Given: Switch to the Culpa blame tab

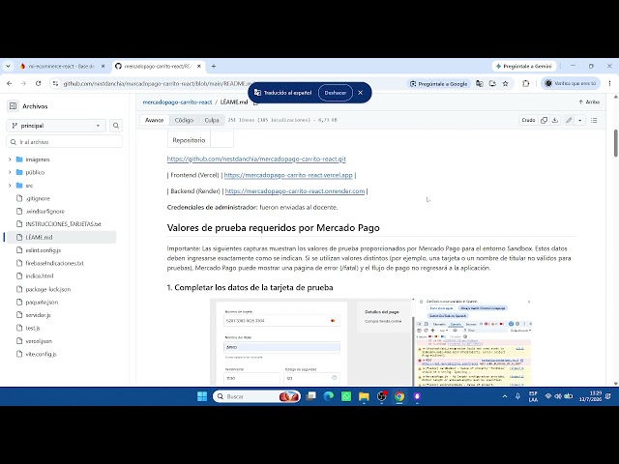Looking at the screenshot, I should point(212,120).
